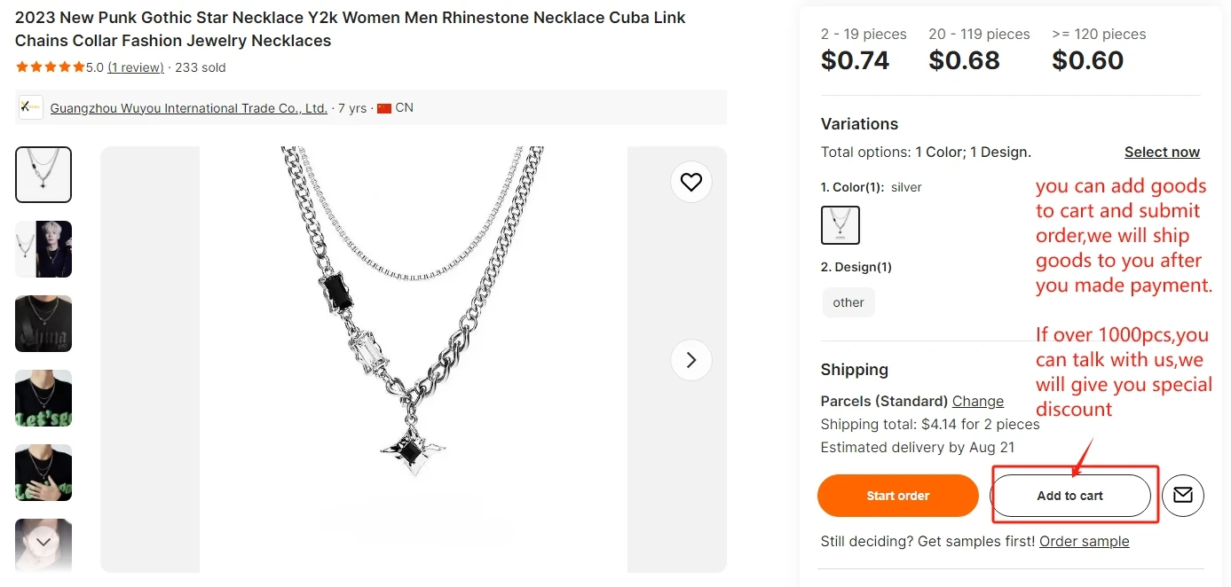1231x587 pixels.
Task: Click the supplier company logo icon
Action: pos(30,108)
